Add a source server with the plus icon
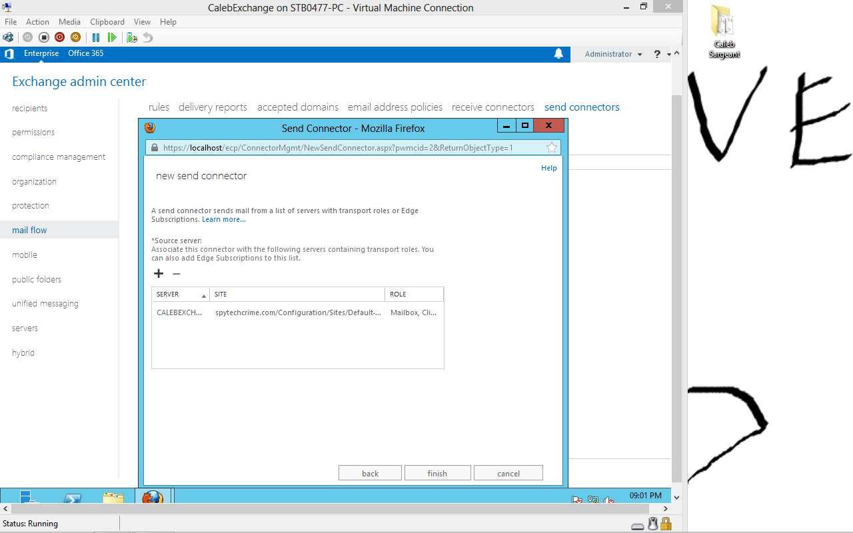This screenshot has height=533, width=853. tap(159, 273)
